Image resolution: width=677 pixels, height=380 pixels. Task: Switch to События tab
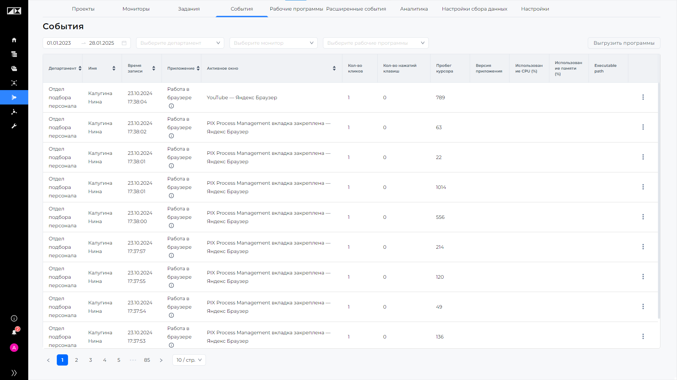(x=242, y=9)
